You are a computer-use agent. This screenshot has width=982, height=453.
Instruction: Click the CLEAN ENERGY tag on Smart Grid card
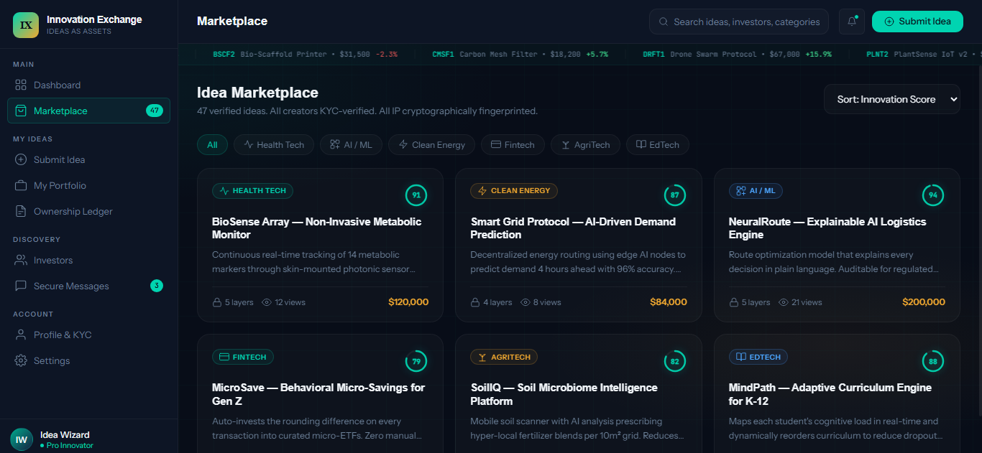pos(514,191)
